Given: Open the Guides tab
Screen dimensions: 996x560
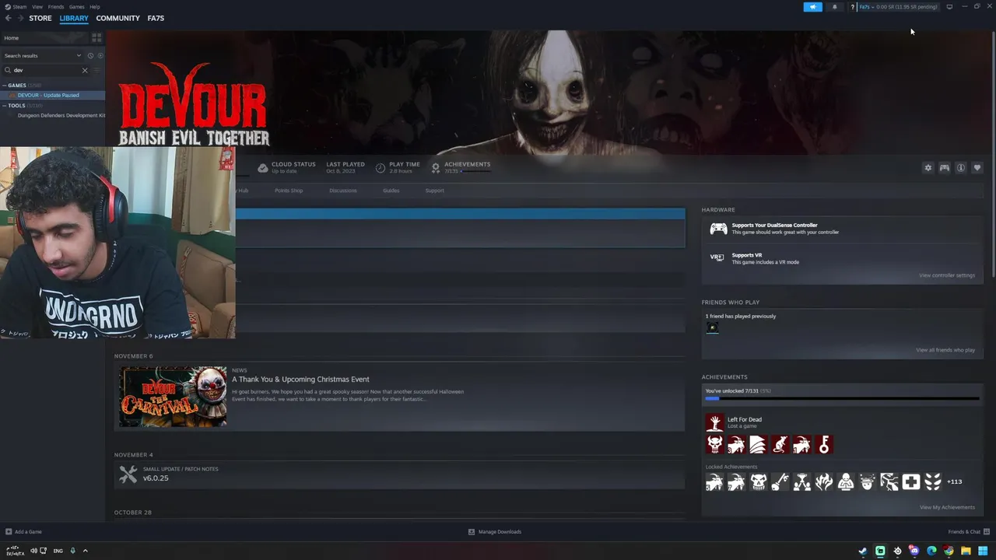Looking at the screenshot, I should click(x=391, y=191).
